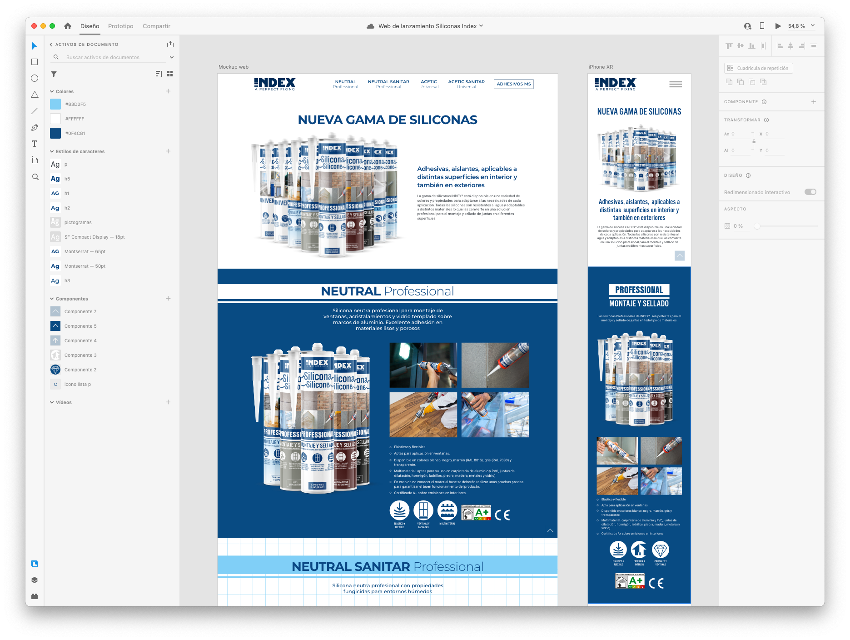Click the distribute horizontally icon
The height and width of the screenshot is (640, 850).
pos(763,46)
